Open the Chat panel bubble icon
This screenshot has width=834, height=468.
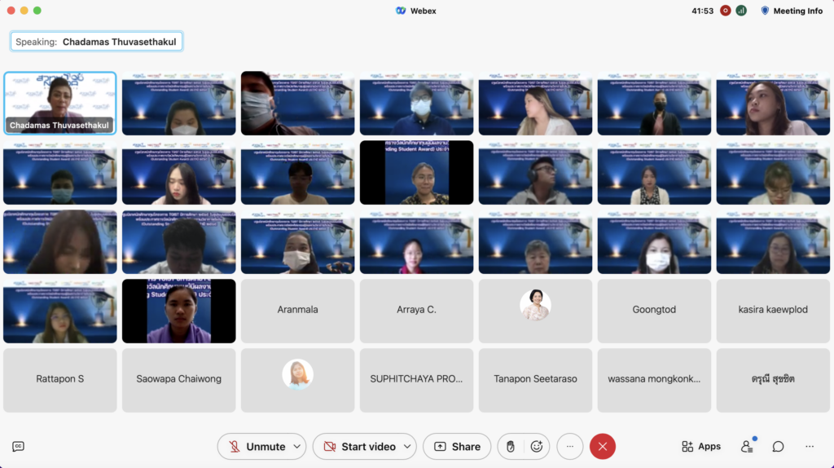pos(778,447)
